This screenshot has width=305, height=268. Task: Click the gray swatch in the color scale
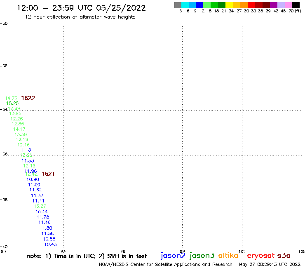pyautogui.click(x=178, y=5)
